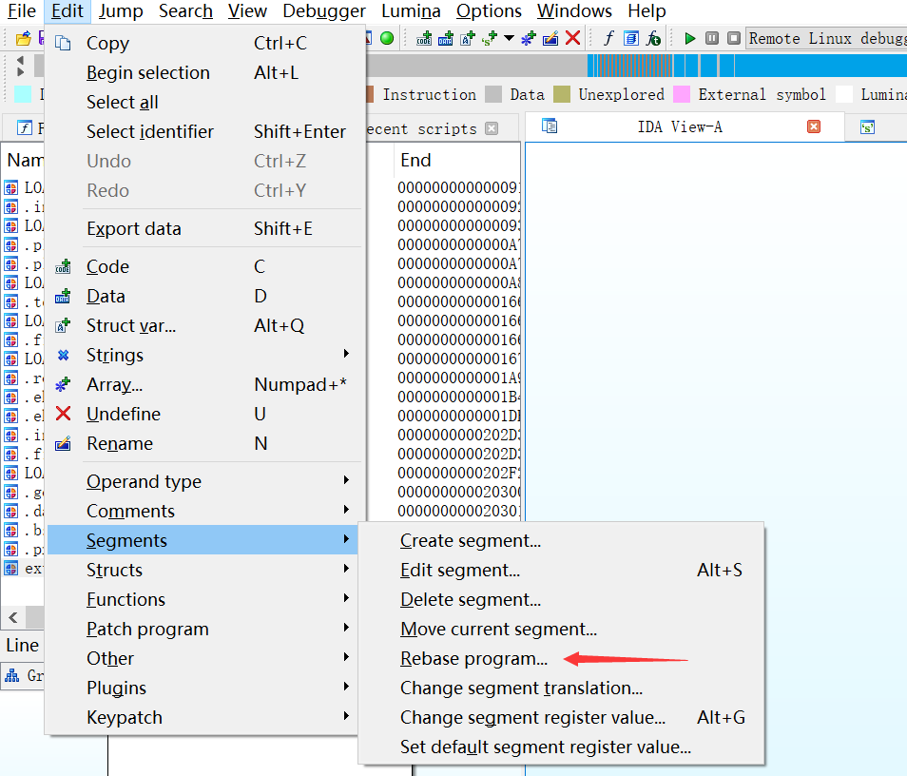
Task: Click the stop process toolbar button
Action: pyautogui.click(x=734, y=39)
